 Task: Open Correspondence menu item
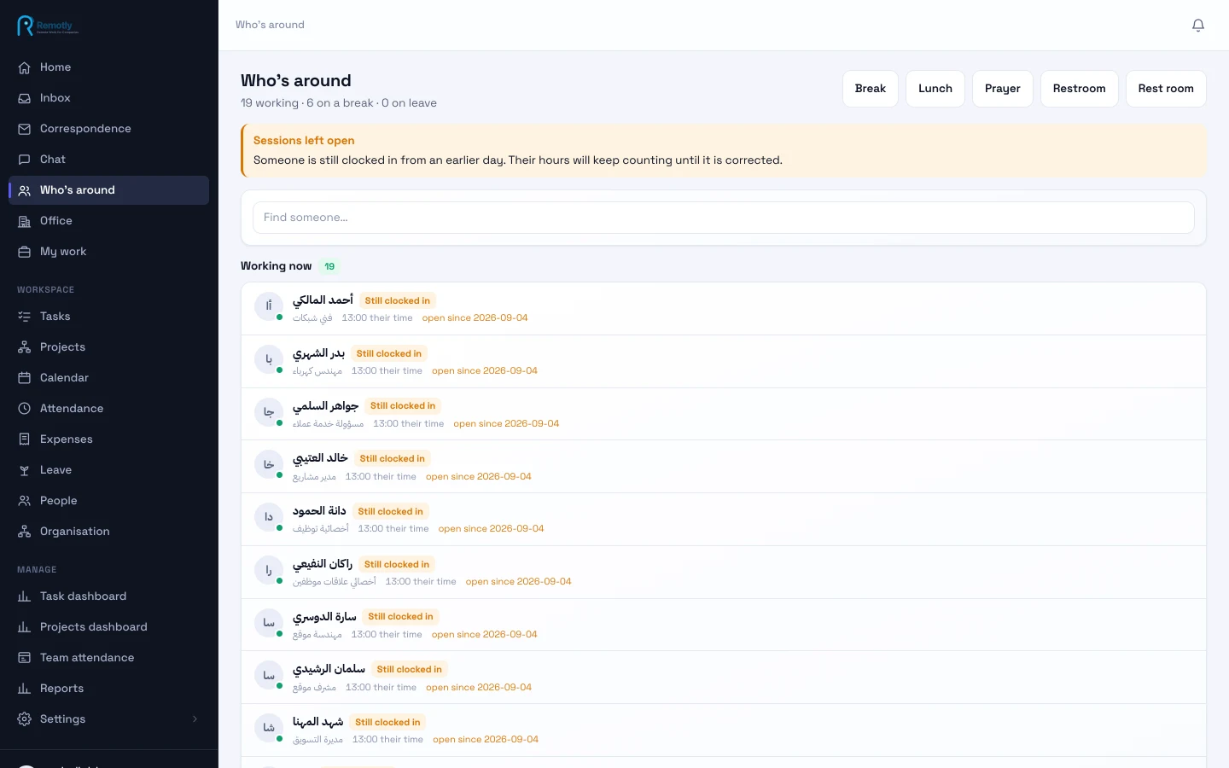(x=108, y=129)
